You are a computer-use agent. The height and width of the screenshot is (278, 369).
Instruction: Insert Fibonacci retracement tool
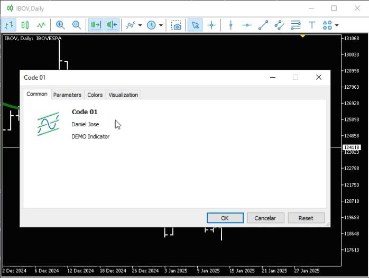coord(296,25)
